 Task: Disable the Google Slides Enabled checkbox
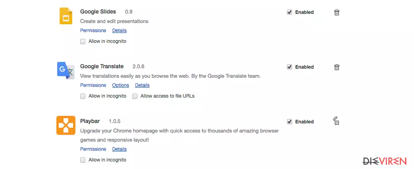coord(290,12)
